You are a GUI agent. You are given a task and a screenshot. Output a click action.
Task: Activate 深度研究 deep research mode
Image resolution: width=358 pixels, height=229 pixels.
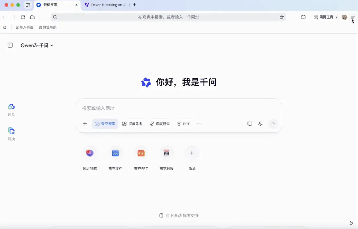pyautogui.click(x=160, y=124)
